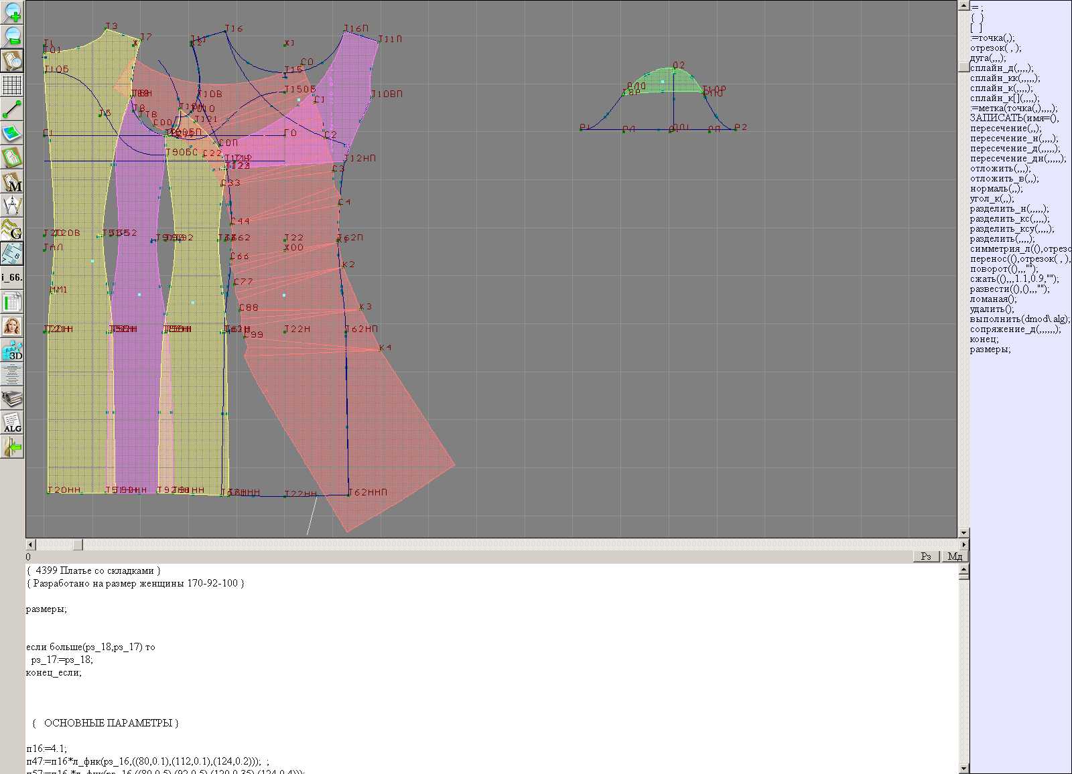Click the compass measuring tool icon
Image resolution: width=1072 pixels, height=774 pixels.
12,206
